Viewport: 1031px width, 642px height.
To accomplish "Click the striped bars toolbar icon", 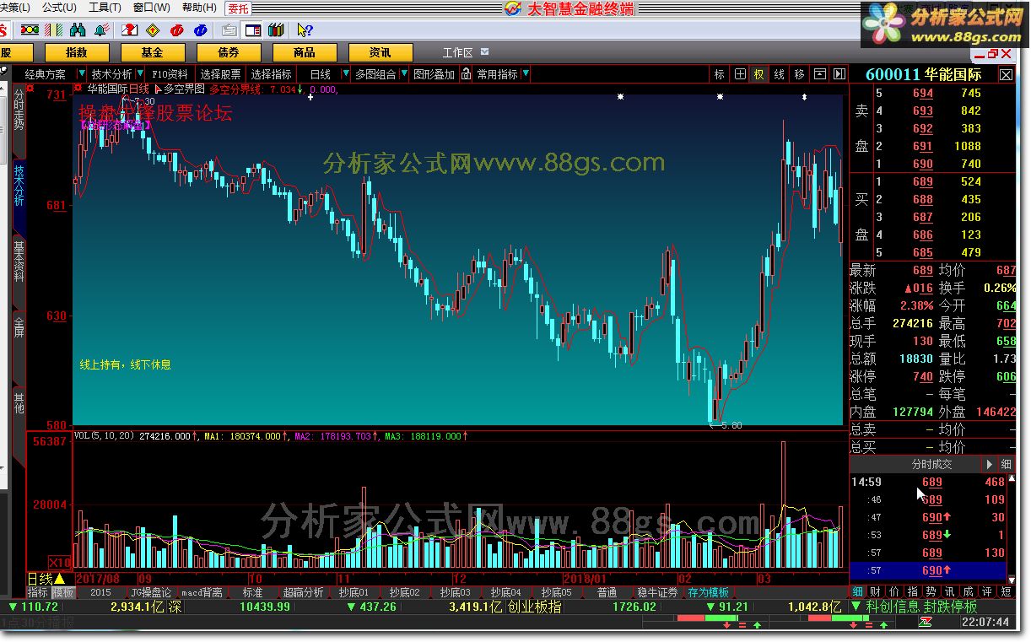I will tap(52, 30).
